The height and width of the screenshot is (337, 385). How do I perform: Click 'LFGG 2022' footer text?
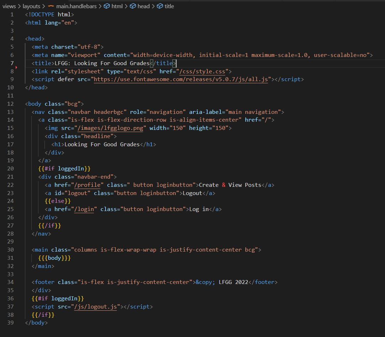(234, 282)
